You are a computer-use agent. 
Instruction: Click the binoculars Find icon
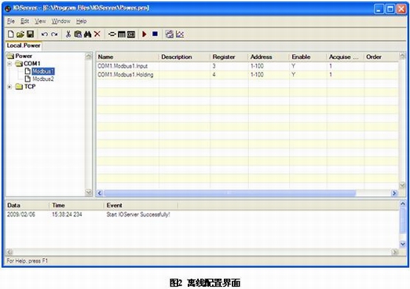pos(87,34)
